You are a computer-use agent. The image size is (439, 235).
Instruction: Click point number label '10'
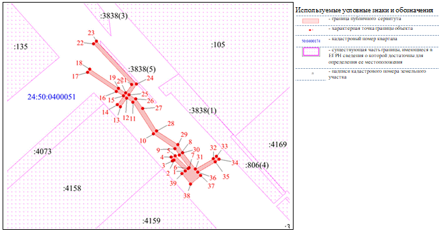point(143,141)
